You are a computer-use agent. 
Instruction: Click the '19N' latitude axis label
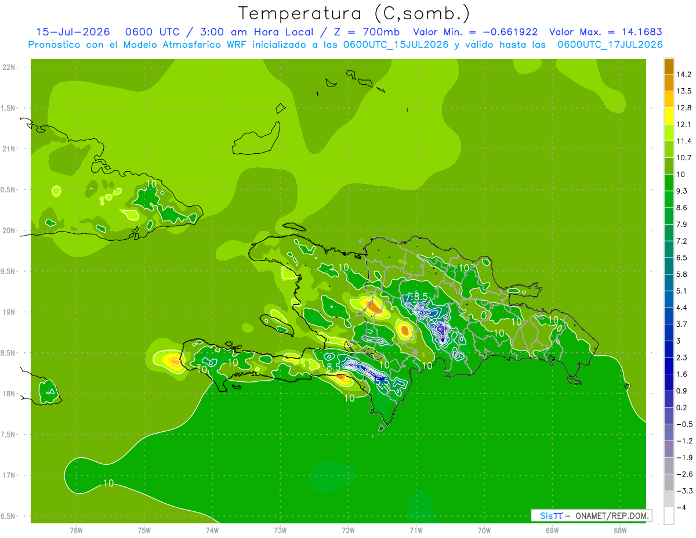[x=9, y=312]
